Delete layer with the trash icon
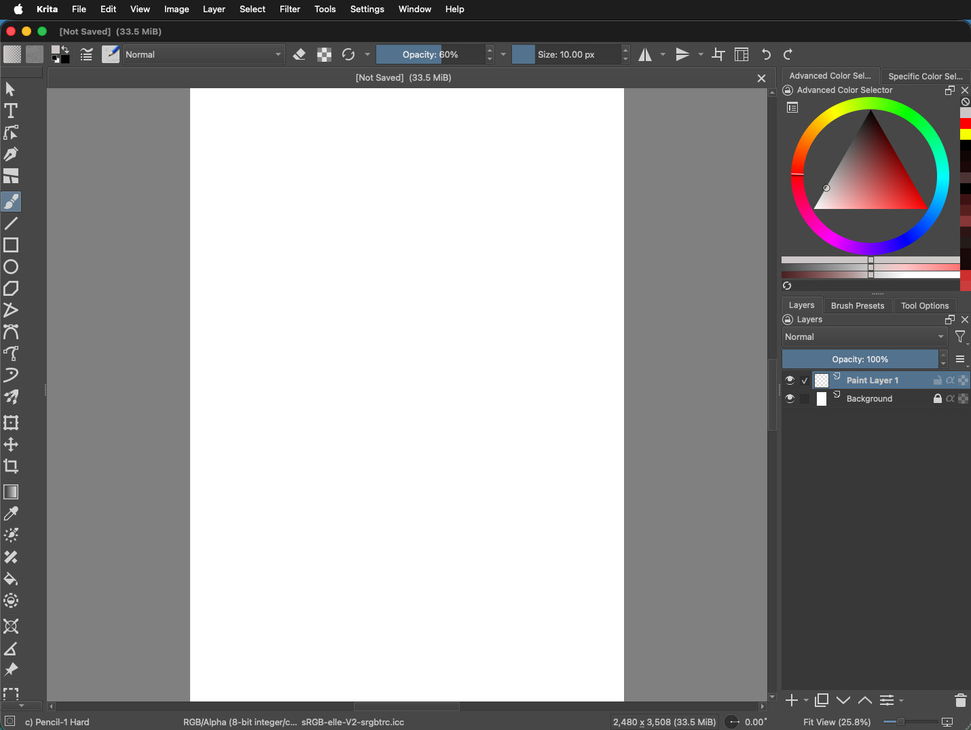This screenshot has height=730, width=971. [x=960, y=700]
